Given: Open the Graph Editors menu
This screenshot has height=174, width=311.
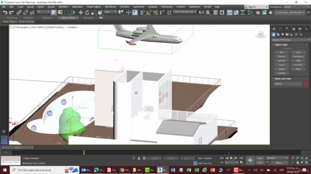Looking at the screenshot, I should [94, 7].
